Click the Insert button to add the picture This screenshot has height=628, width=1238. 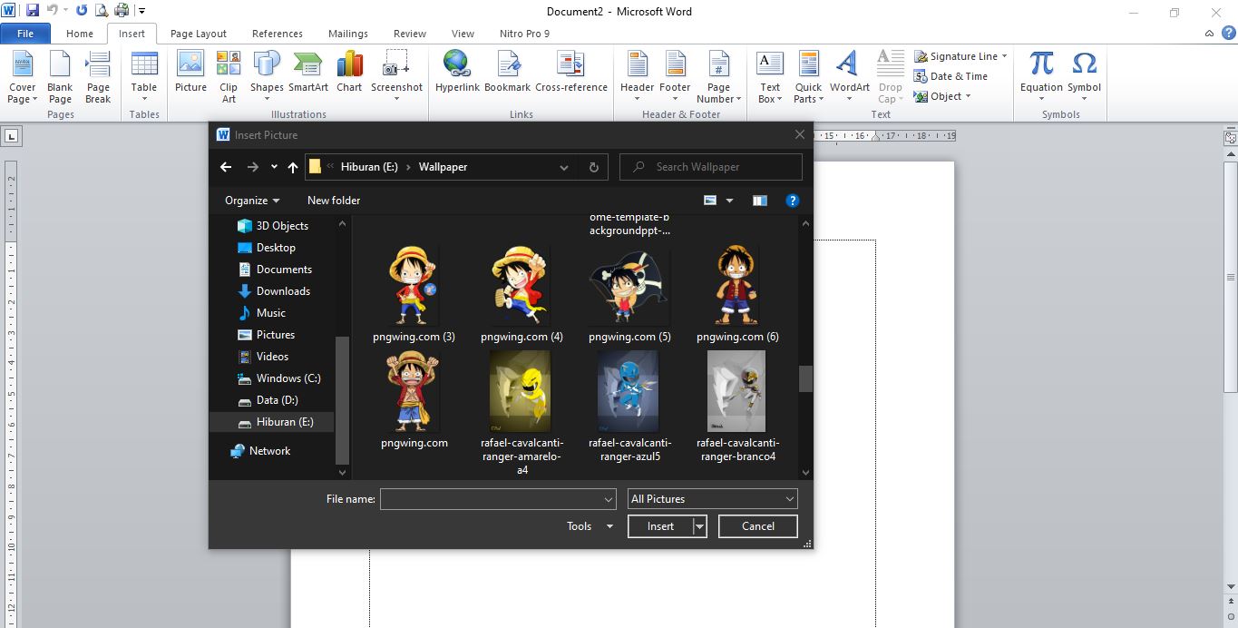660,525
